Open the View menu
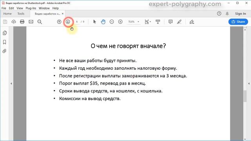The image size is (251, 141). click(20, 8)
